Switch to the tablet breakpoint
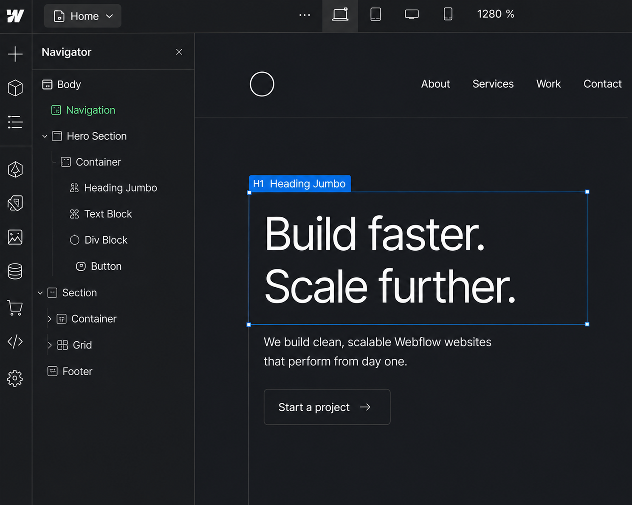 point(375,14)
